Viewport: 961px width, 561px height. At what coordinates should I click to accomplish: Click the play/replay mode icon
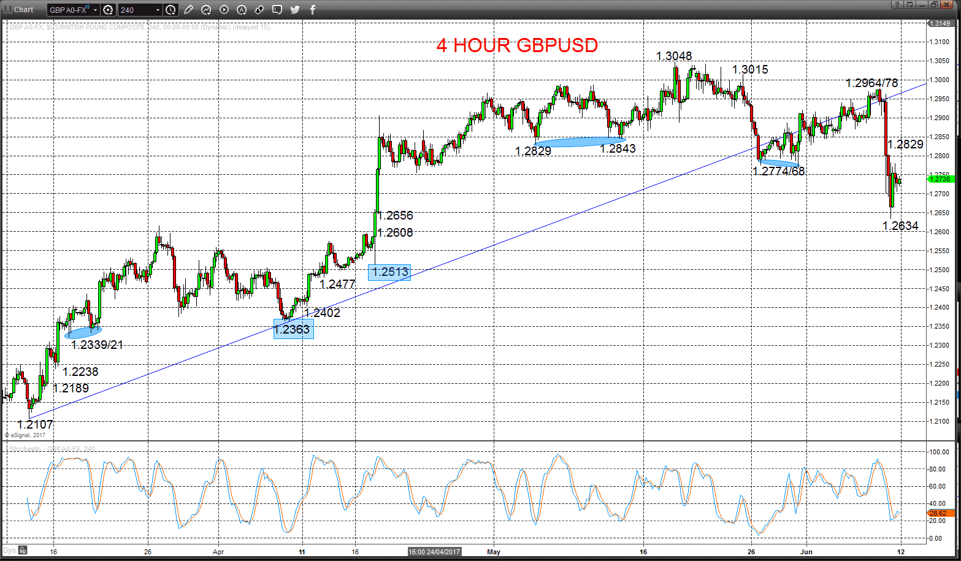click(x=224, y=10)
